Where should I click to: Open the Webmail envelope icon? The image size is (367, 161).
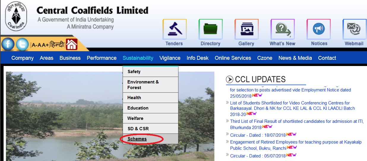pyautogui.click(x=355, y=29)
